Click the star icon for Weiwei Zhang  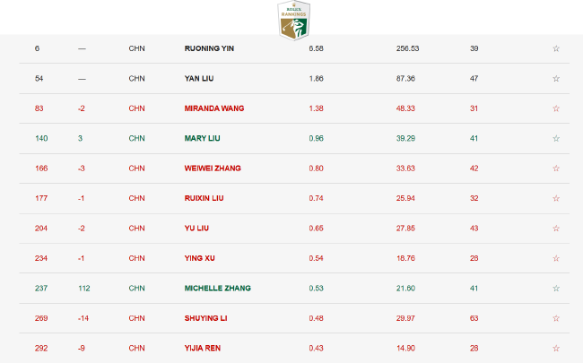(x=556, y=169)
